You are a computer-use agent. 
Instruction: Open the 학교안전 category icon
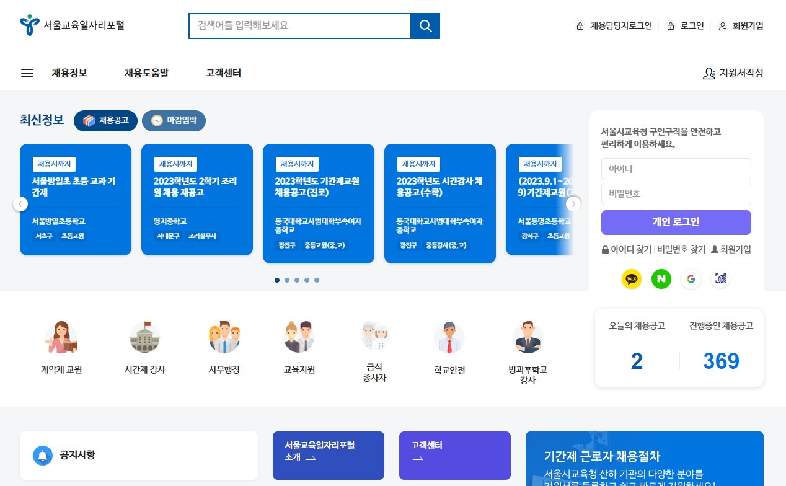click(x=449, y=337)
